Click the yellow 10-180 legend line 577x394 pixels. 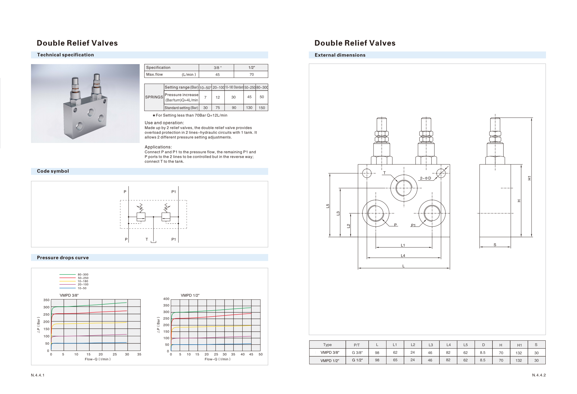coord(67,281)
